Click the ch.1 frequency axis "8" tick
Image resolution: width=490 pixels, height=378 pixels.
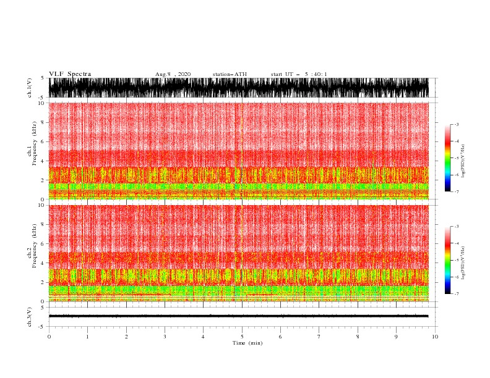[x=43, y=122]
